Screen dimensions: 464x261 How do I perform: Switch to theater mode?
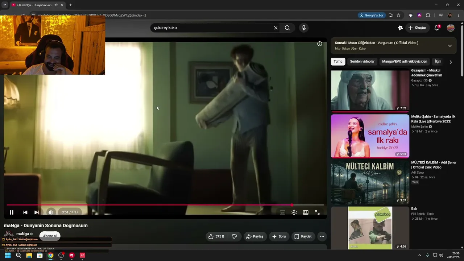[x=306, y=212]
